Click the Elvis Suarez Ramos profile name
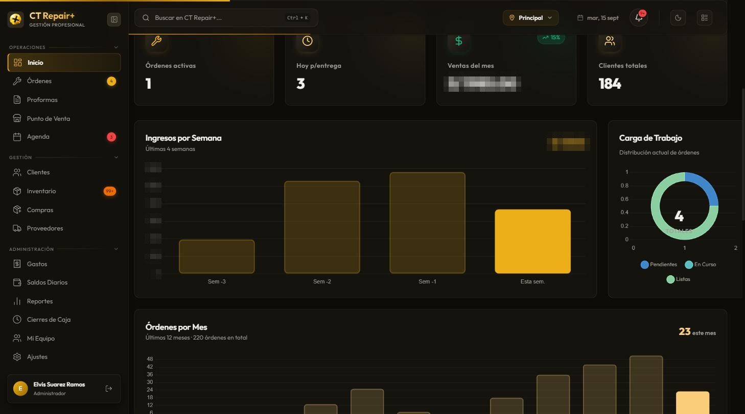The height and width of the screenshot is (414, 745). coord(59,384)
